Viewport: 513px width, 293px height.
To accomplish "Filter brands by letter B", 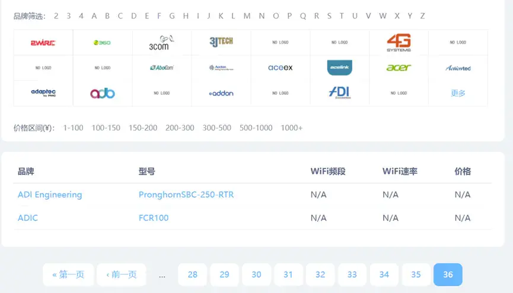I will pyautogui.click(x=107, y=15).
